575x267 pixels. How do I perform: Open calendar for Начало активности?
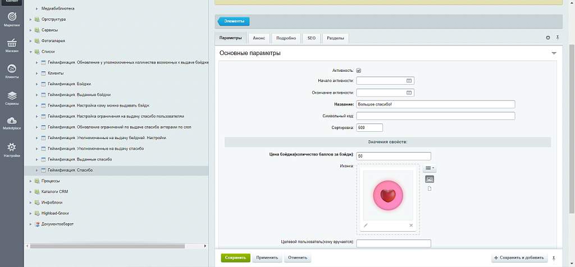pyautogui.click(x=409, y=81)
